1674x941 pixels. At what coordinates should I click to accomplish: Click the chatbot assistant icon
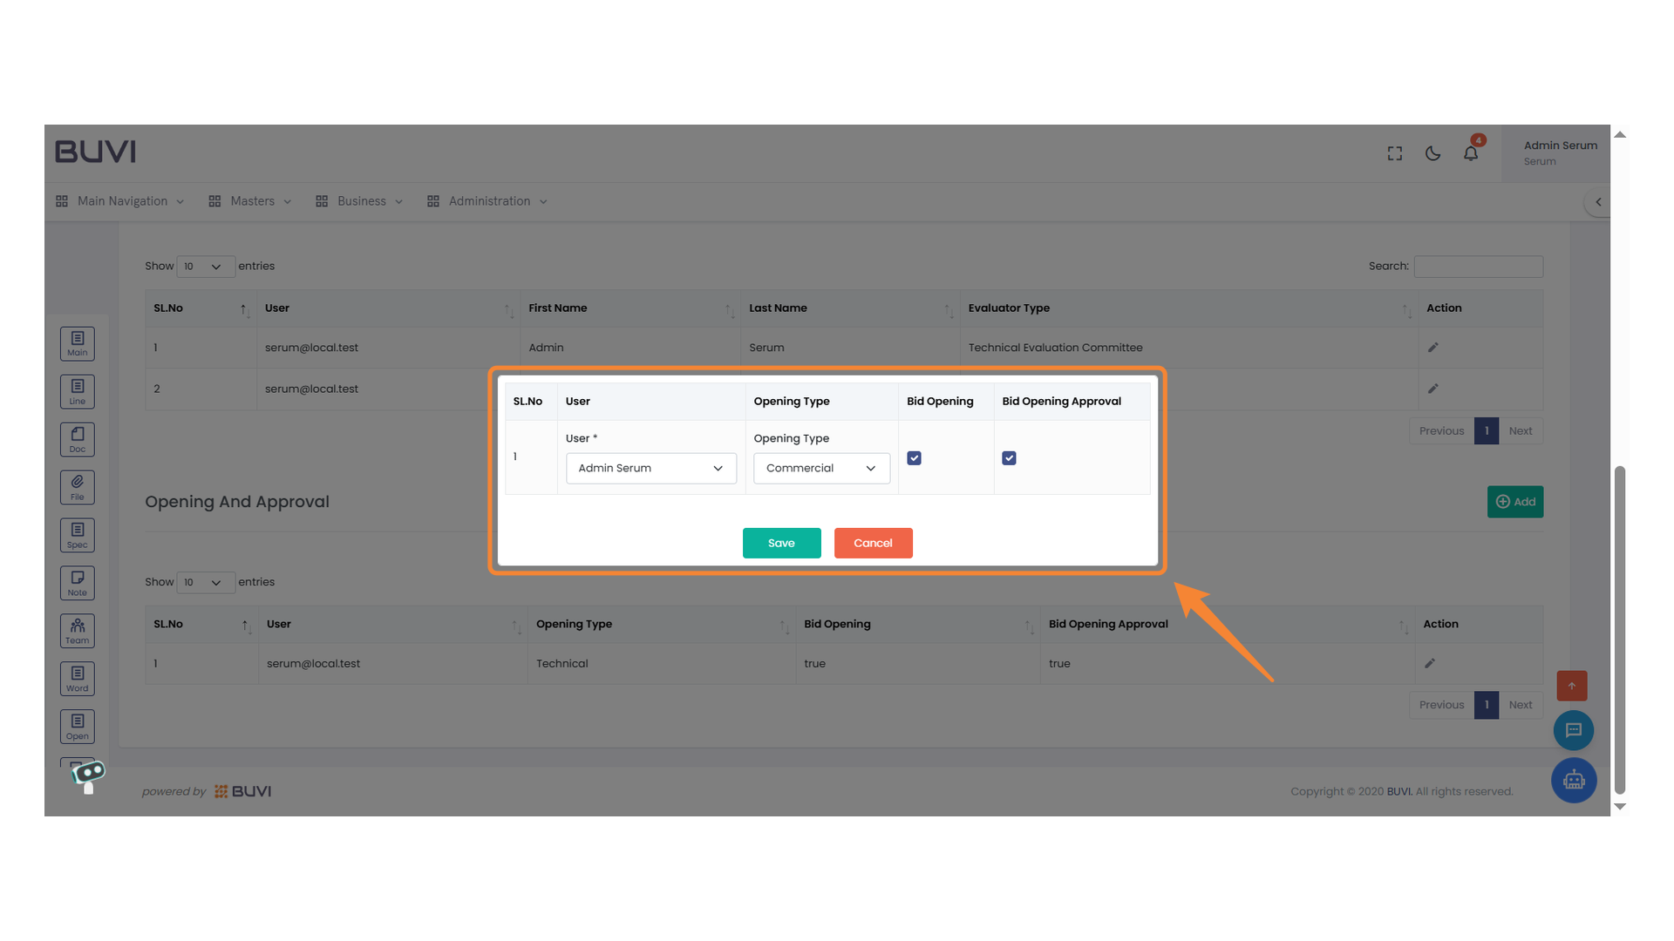tap(1574, 780)
